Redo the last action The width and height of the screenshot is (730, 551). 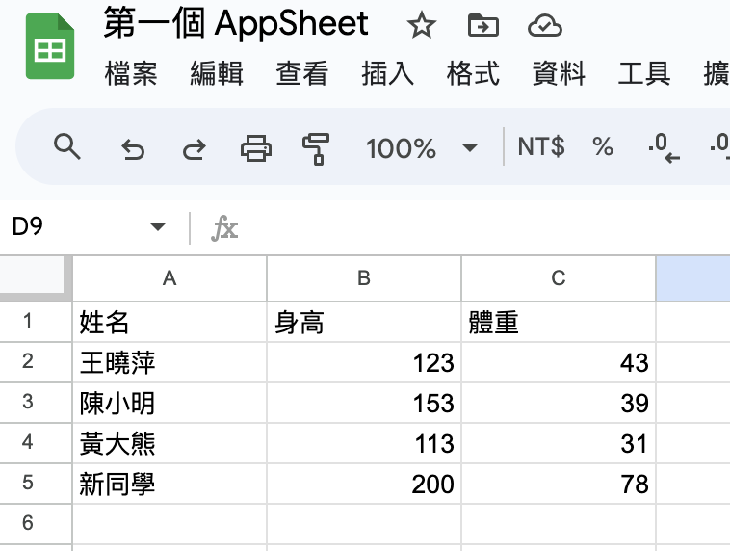tap(195, 149)
